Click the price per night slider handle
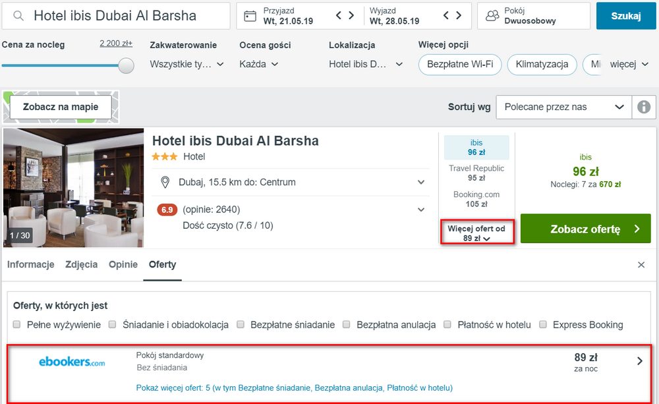This screenshot has width=659, height=404. click(x=126, y=66)
